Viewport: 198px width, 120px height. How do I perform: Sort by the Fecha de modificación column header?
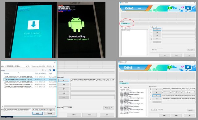pyautogui.click(x=41, y=74)
